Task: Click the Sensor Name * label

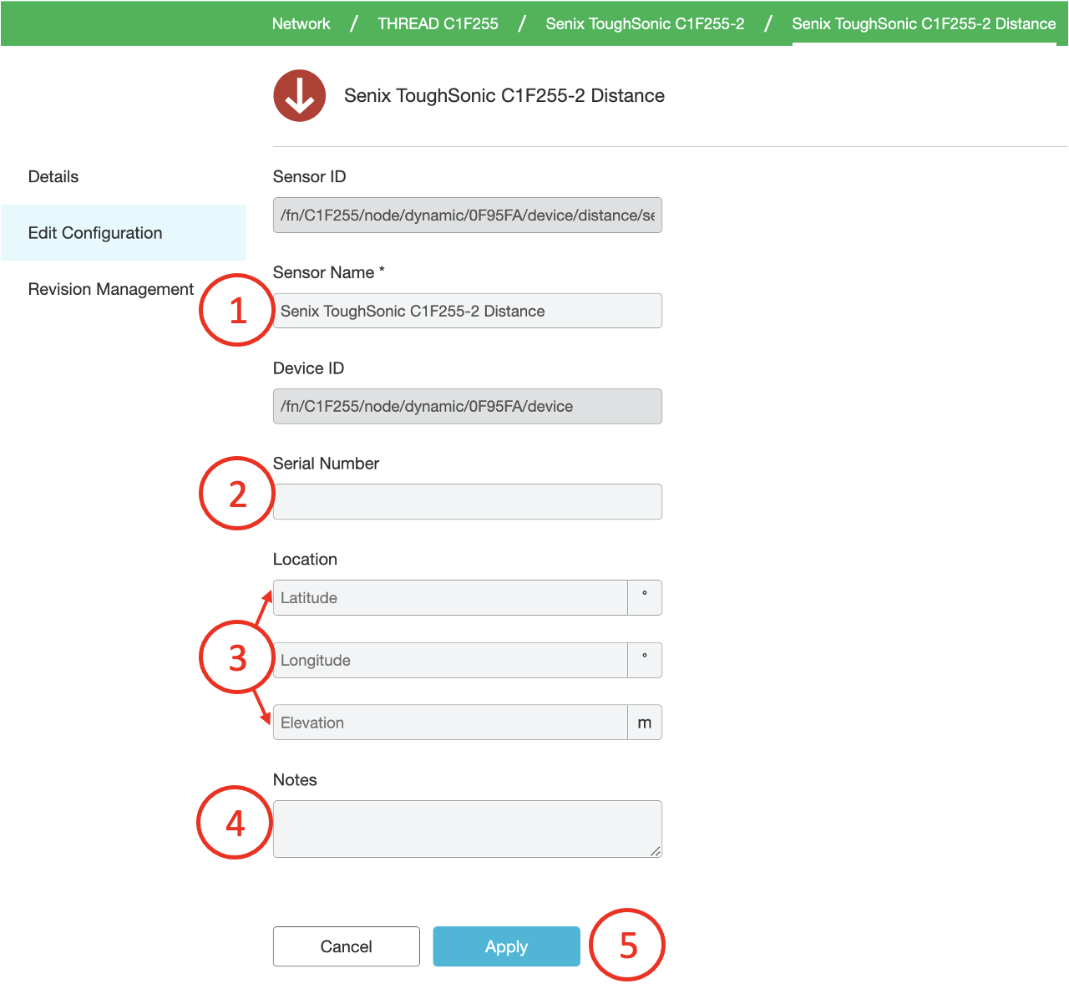Action: pyautogui.click(x=329, y=272)
